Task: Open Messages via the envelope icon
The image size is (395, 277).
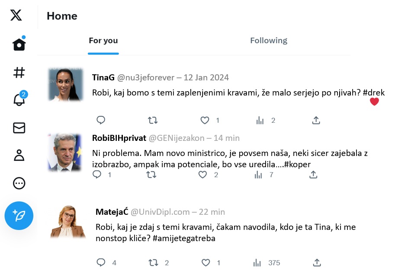Action: [19, 128]
